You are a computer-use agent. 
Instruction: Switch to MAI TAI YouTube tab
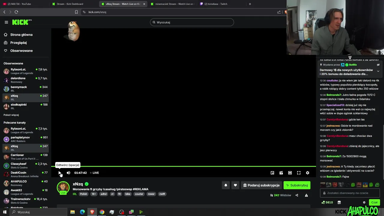(x=25, y=4)
